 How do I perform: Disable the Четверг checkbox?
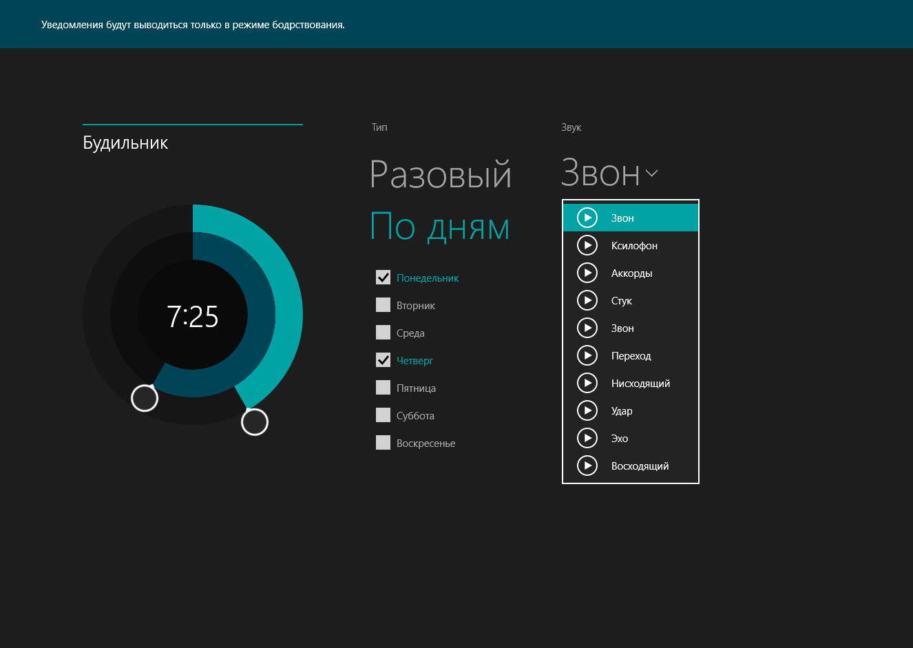[x=384, y=360]
